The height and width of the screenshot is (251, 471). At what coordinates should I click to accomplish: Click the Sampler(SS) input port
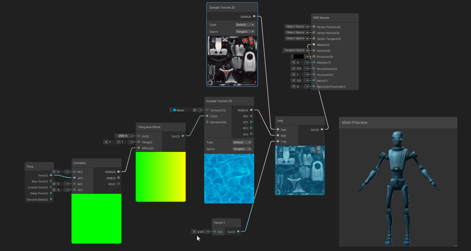207,122
